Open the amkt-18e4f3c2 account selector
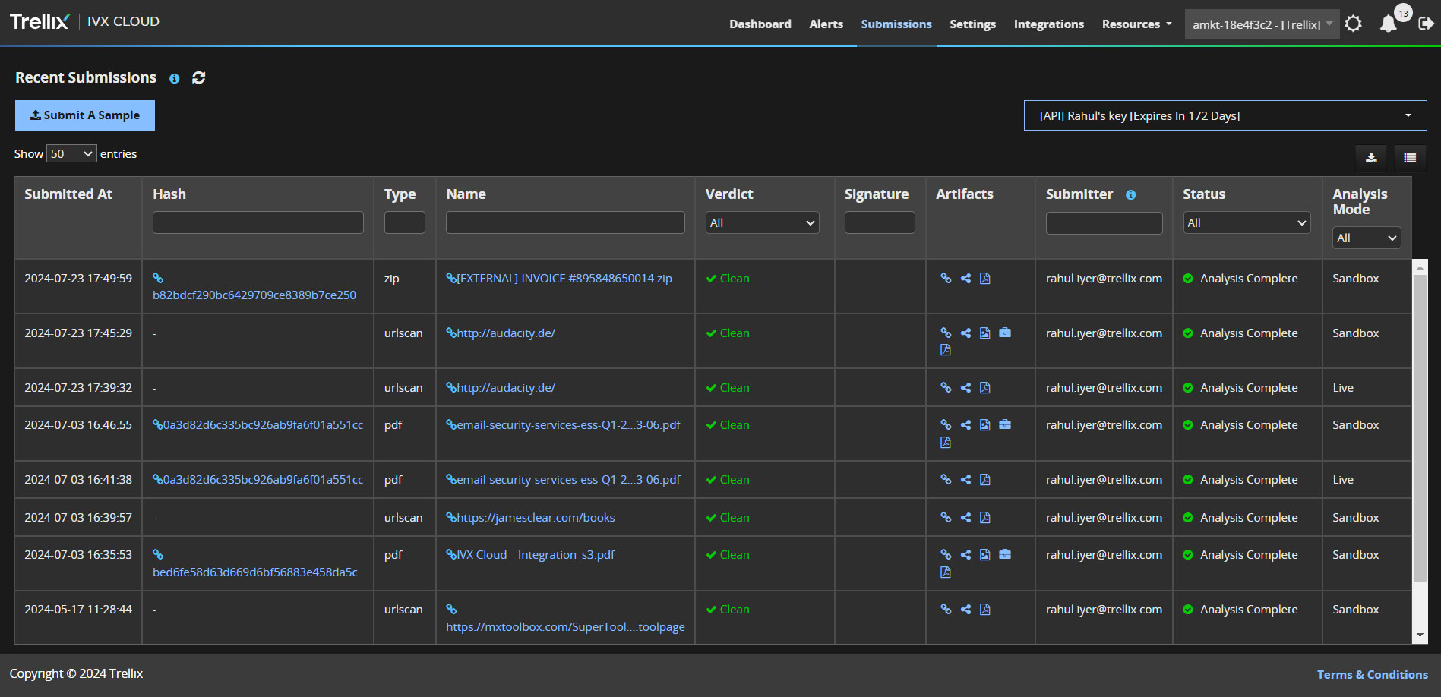The height and width of the screenshot is (697, 1441). click(1262, 24)
